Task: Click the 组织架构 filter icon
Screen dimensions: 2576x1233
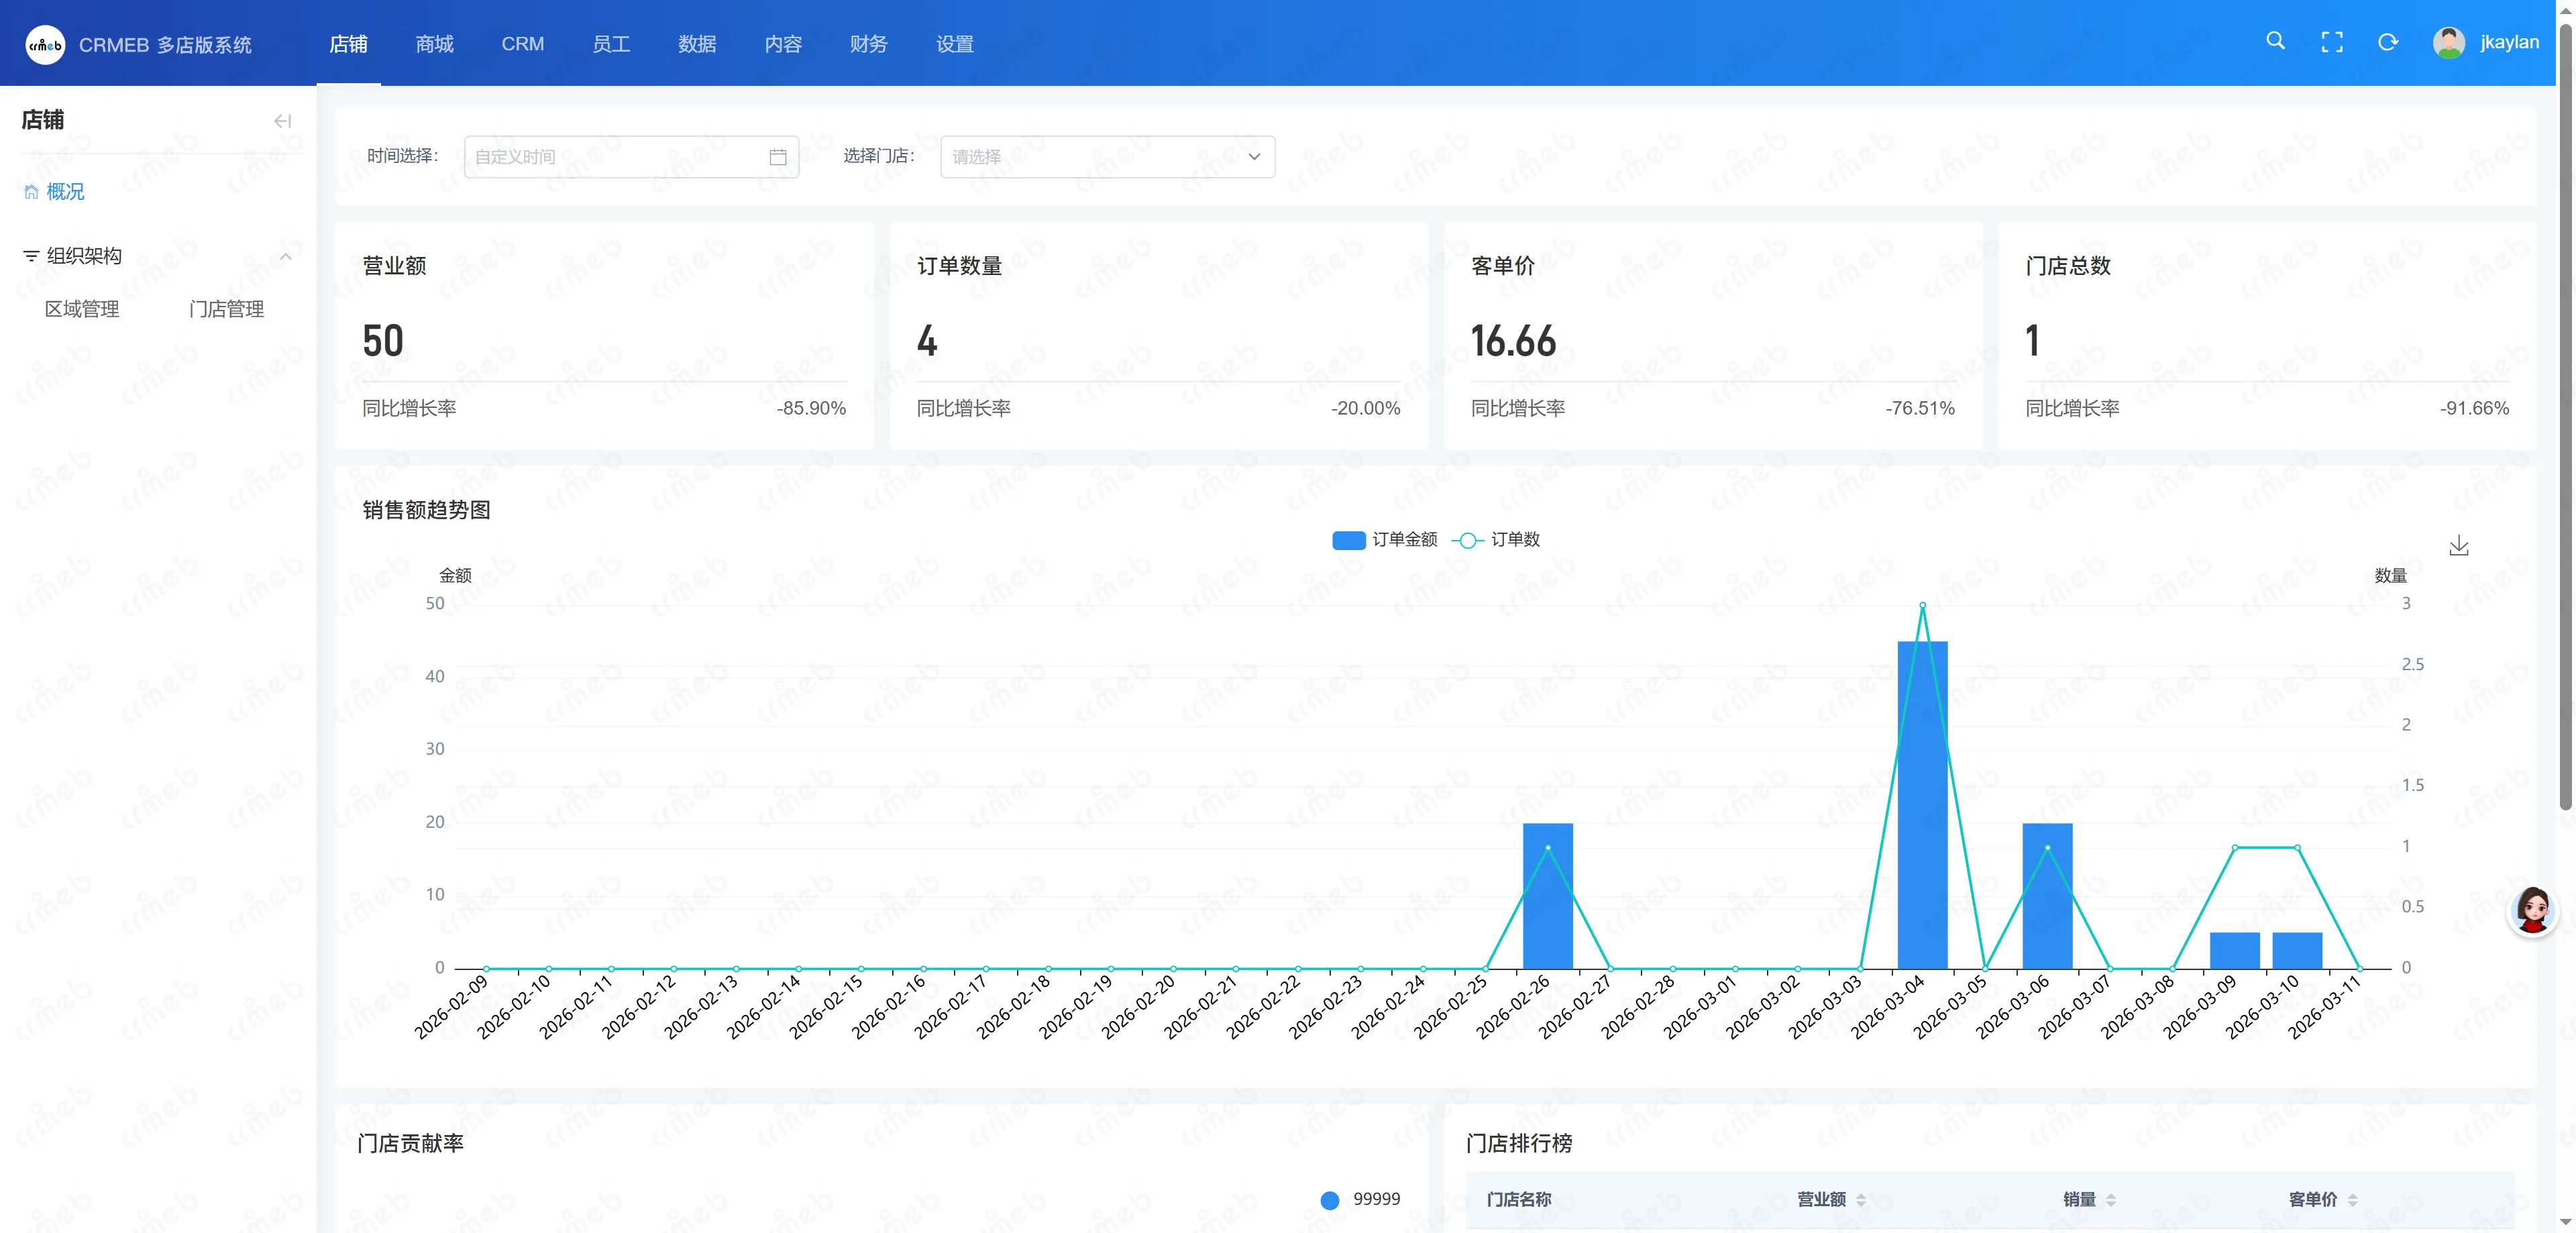Action: click(31, 256)
